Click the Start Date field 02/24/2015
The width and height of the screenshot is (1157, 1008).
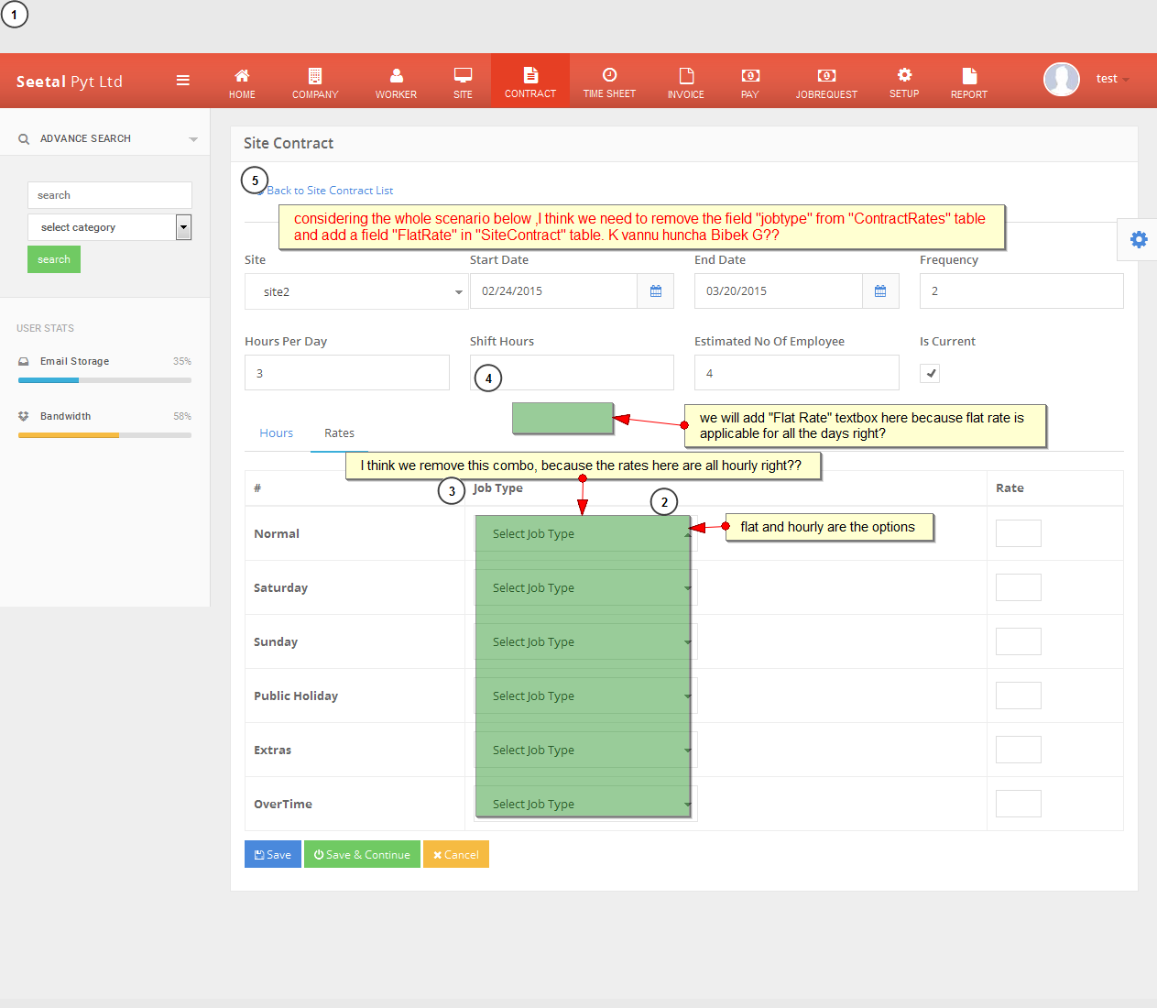[553, 291]
